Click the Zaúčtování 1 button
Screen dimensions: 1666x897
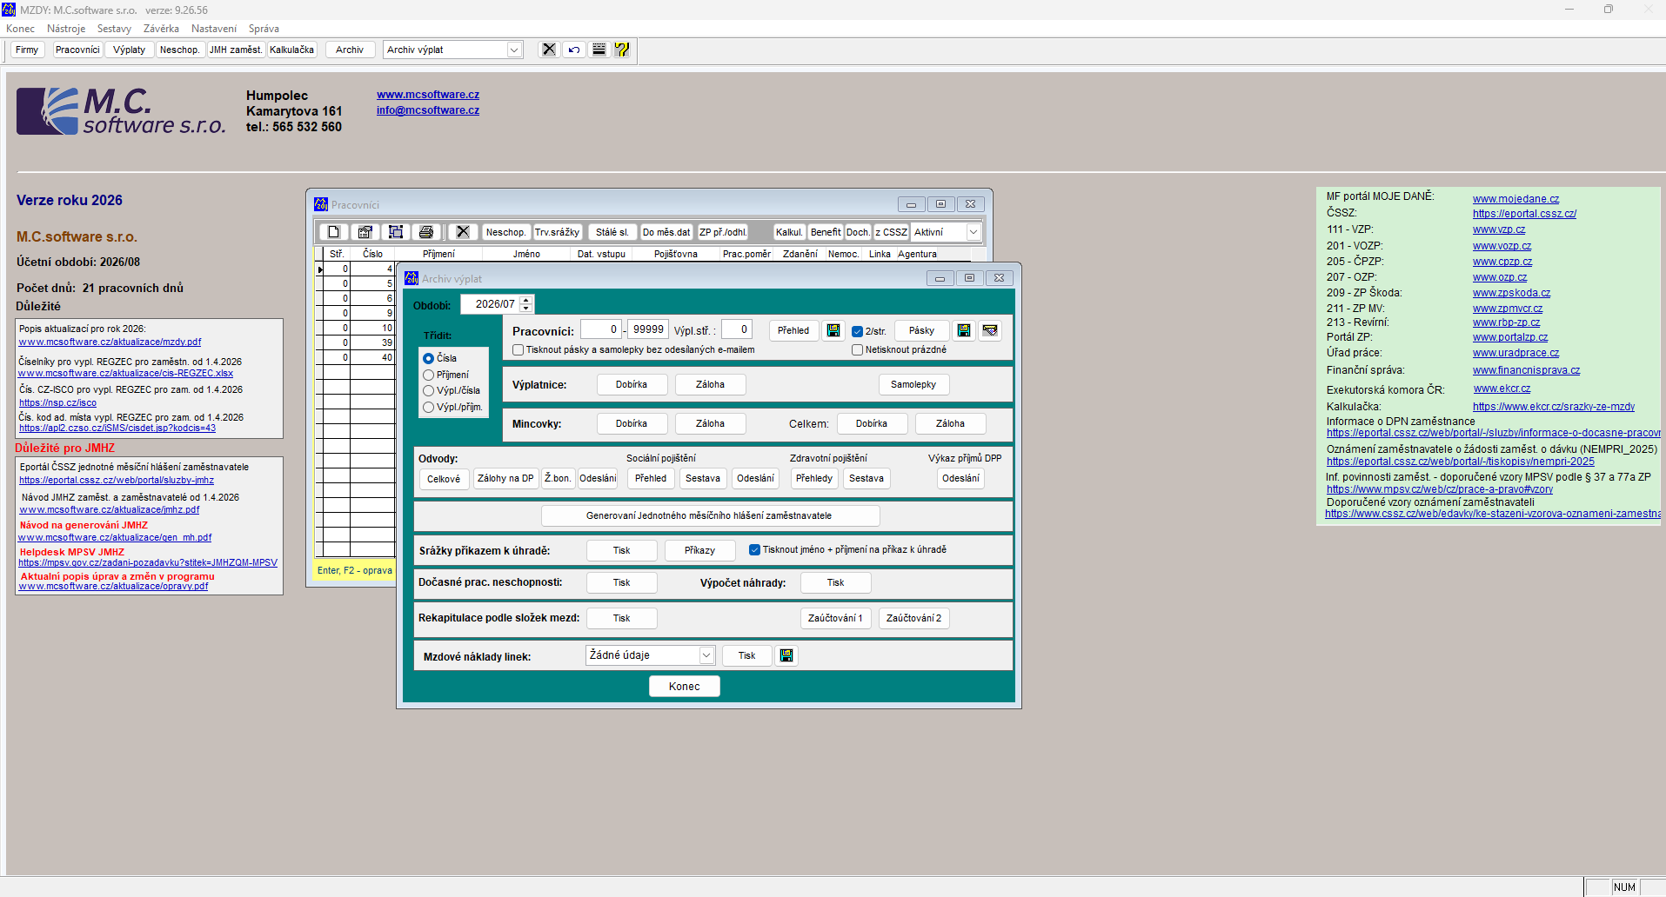coord(835,618)
